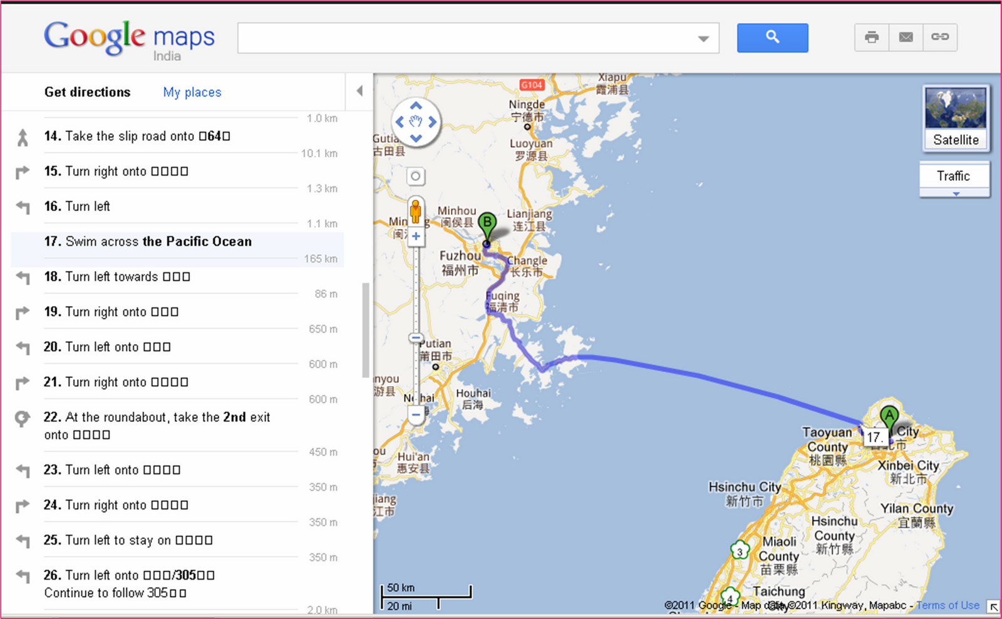Viewport: 1002px width, 619px height.
Task: Click the Yilan County label
Action: point(917,515)
